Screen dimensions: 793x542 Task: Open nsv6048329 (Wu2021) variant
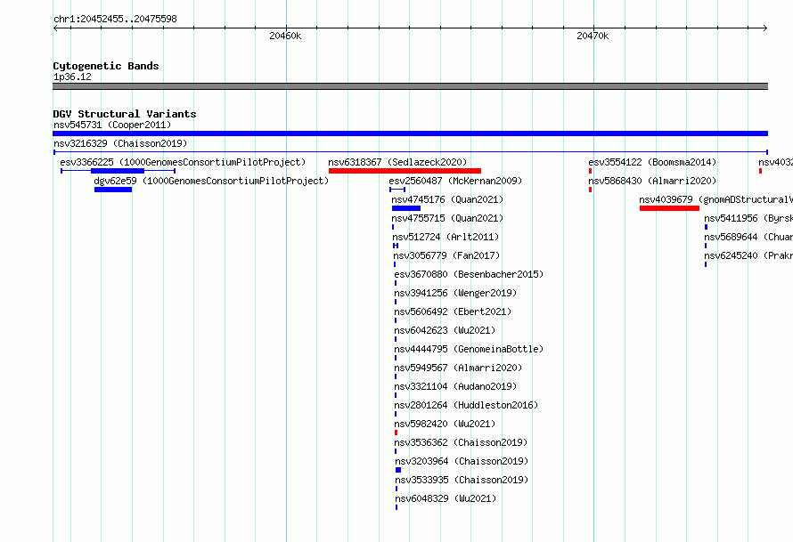(x=446, y=498)
